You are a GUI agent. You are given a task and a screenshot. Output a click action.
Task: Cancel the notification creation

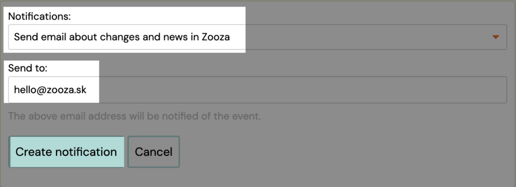coord(154,152)
